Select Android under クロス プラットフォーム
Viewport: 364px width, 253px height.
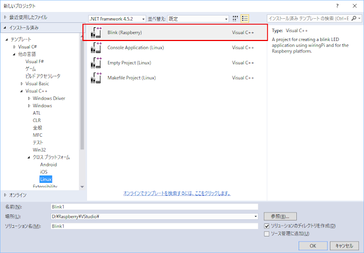click(48, 165)
